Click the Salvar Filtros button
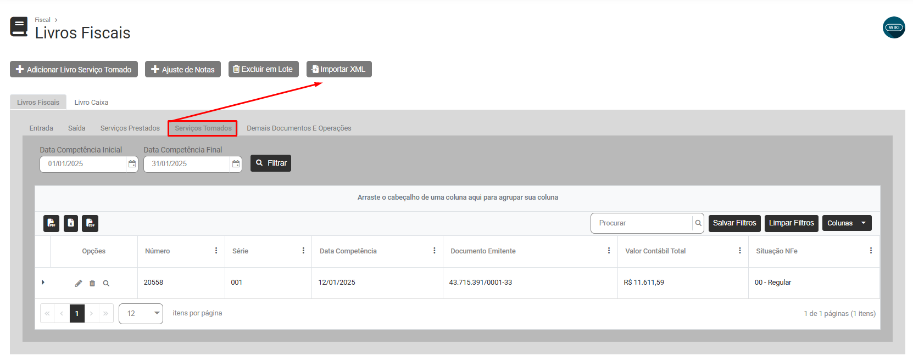Screen dimensions: 913x356 click(x=734, y=223)
